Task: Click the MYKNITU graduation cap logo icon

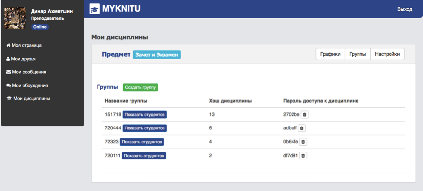Action: tap(95, 9)
